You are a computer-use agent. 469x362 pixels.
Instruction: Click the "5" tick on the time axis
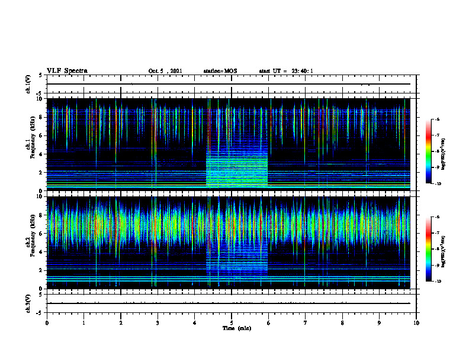point(232,323)
